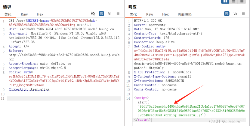
Task: Click 'Set-Cookie: auth=' response header
Action: click(x=150, y=46)
